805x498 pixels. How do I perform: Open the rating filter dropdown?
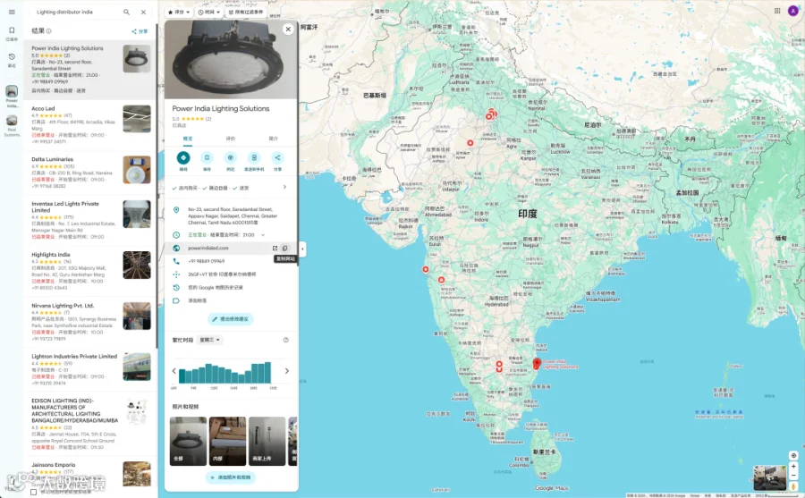point(179,12)
